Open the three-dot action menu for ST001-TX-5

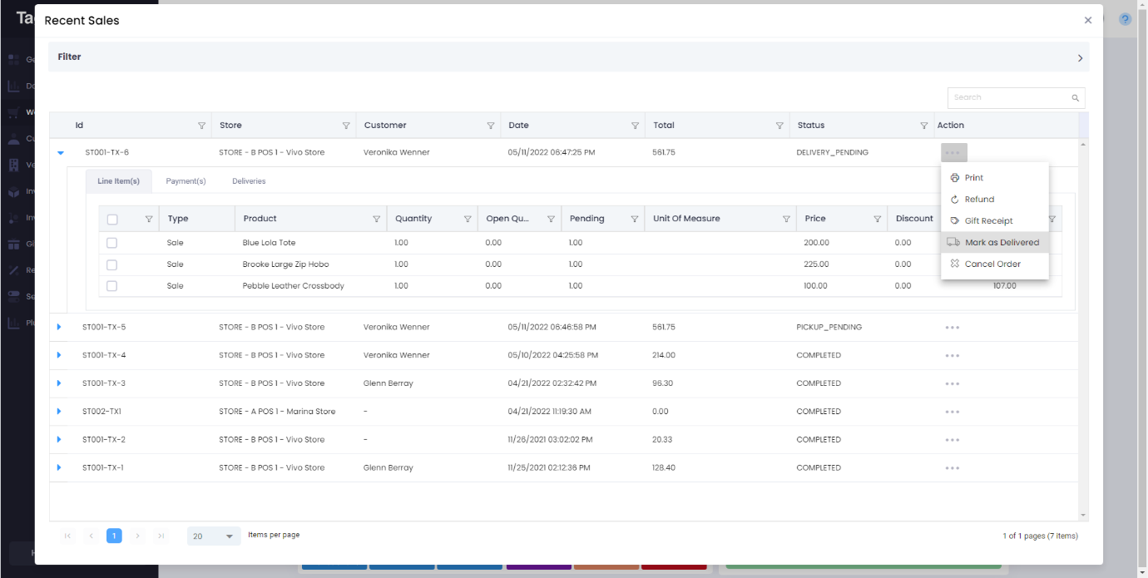(x=952, y=328)
